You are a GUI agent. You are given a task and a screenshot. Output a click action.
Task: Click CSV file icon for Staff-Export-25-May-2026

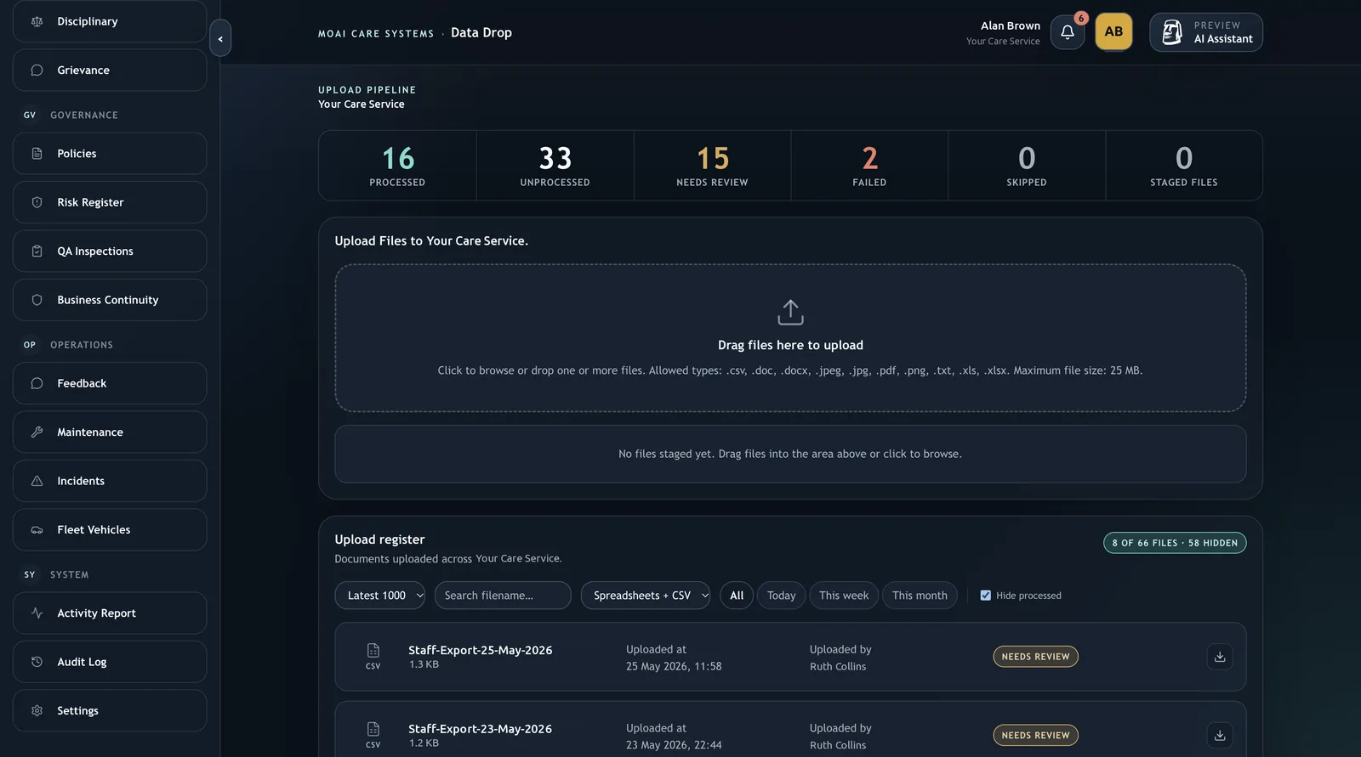point(373,656)
